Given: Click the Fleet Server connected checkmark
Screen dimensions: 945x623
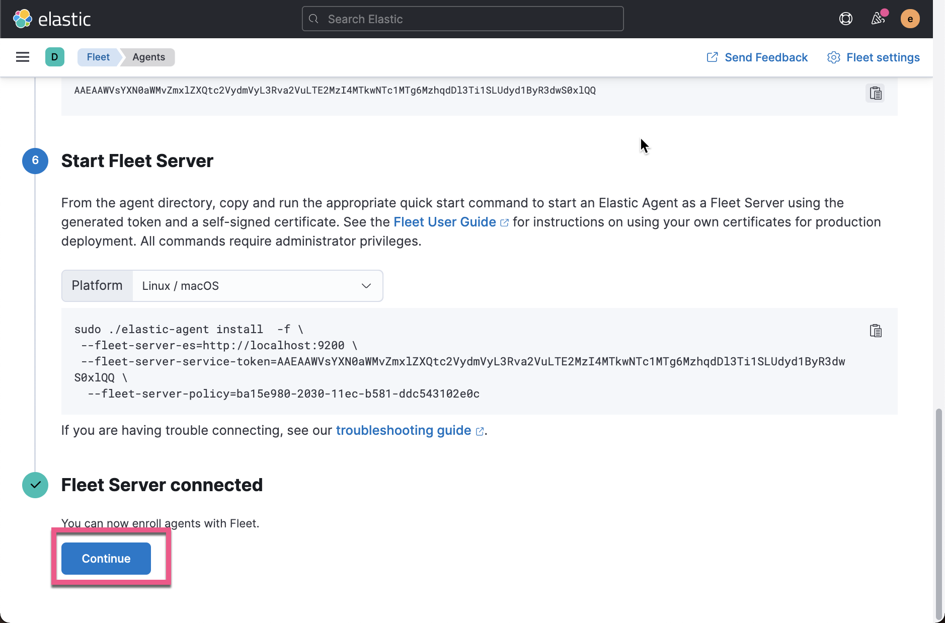Looking at the screenshot, I should tap(35, 485).
